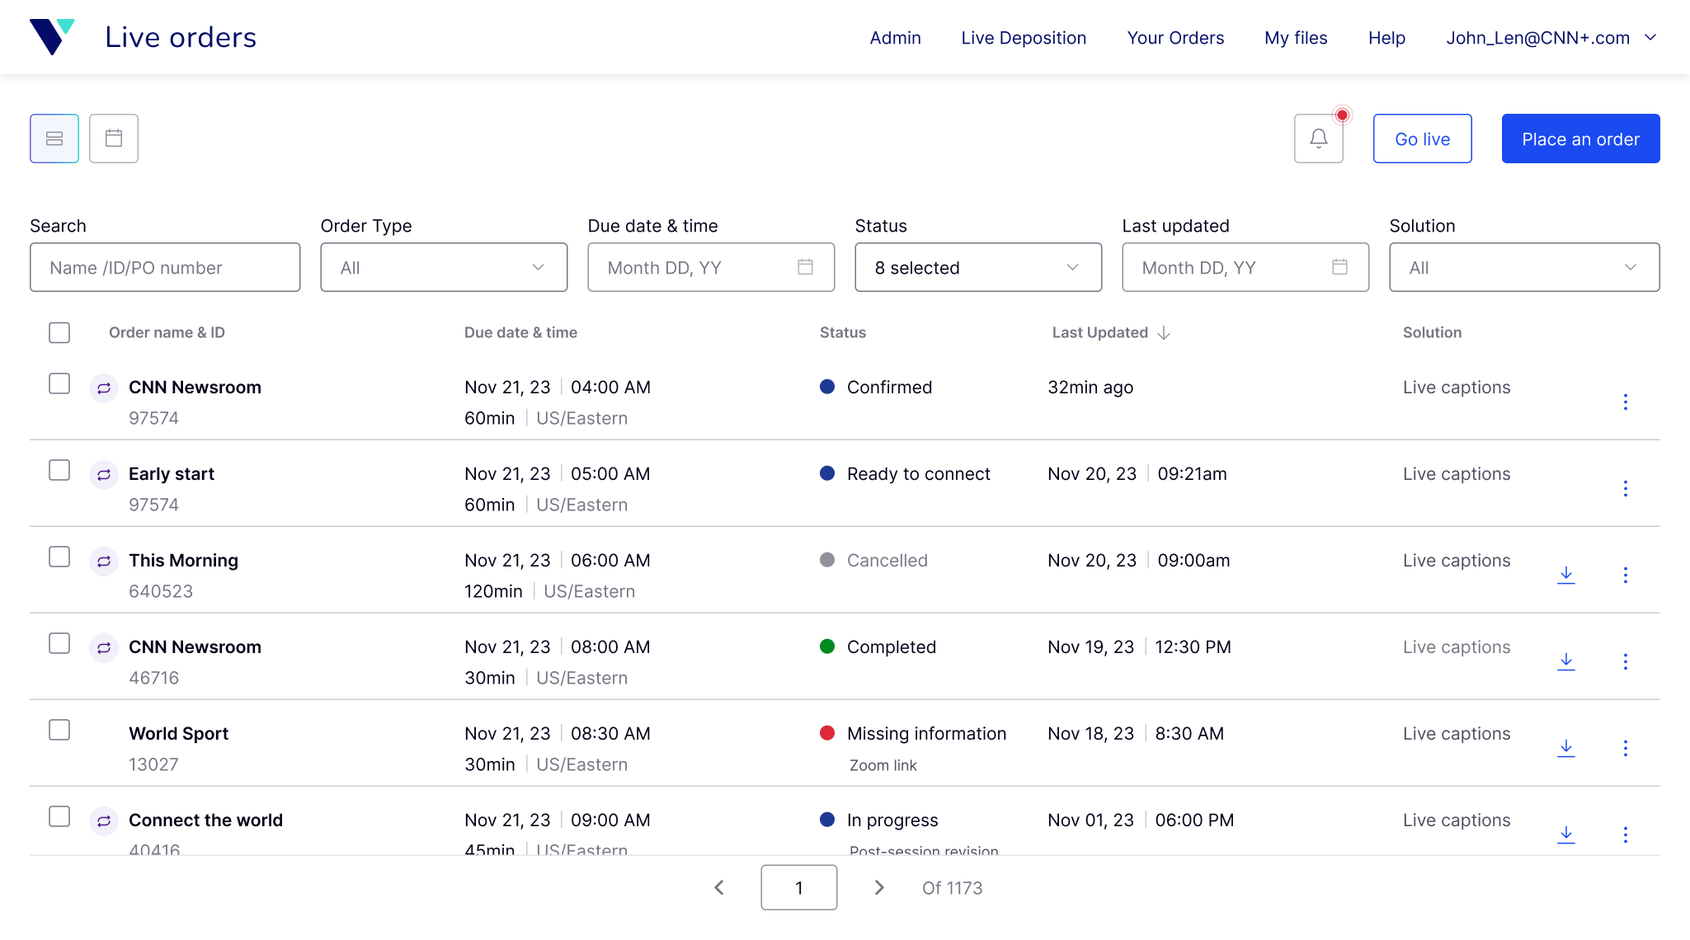Click the 32min ago timestamp
The image size is (1690, 940).
[x=1090, y=388]
